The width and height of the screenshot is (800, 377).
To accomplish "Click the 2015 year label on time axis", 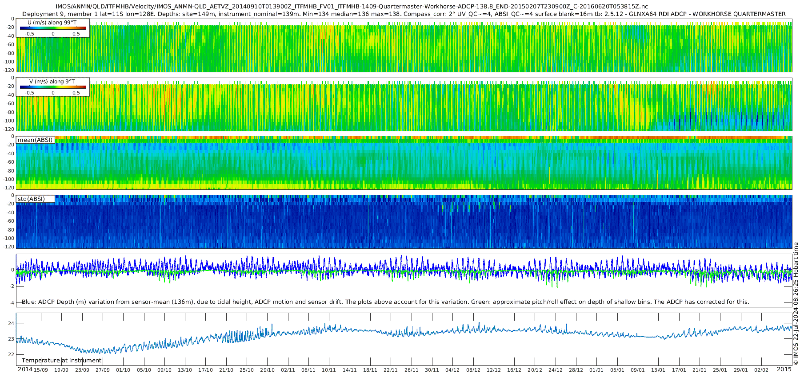I will 784,369.
